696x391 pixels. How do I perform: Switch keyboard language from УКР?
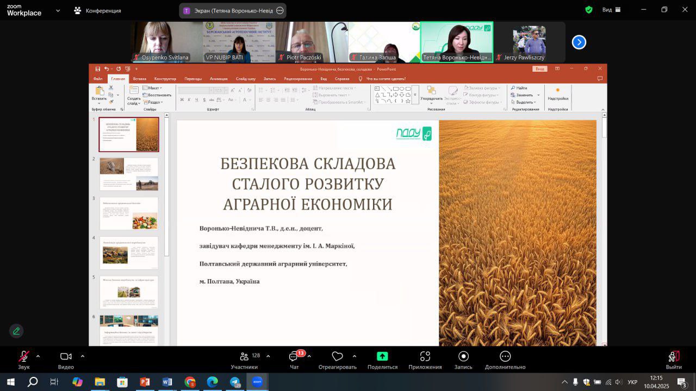click(632, 382)
